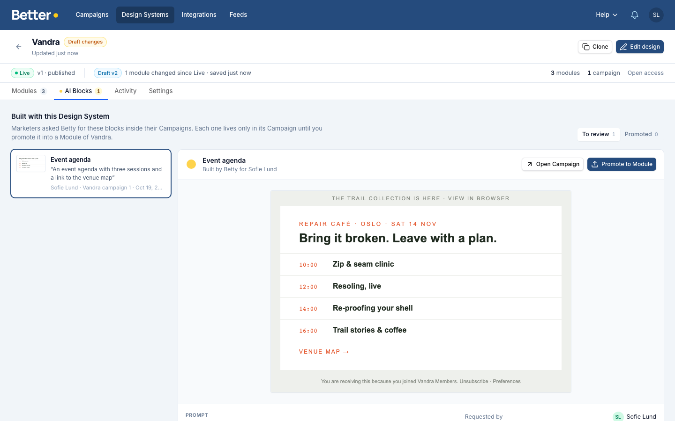The width and height of the screenshot is (675, 421).
Task: Open the Integrations menu
Action: 199,15
